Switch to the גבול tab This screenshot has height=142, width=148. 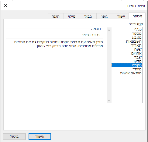88,16
